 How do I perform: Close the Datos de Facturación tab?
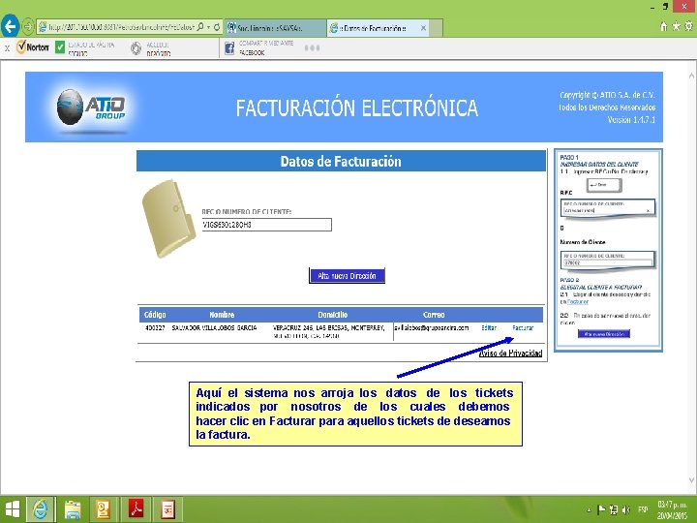point(424,28)
